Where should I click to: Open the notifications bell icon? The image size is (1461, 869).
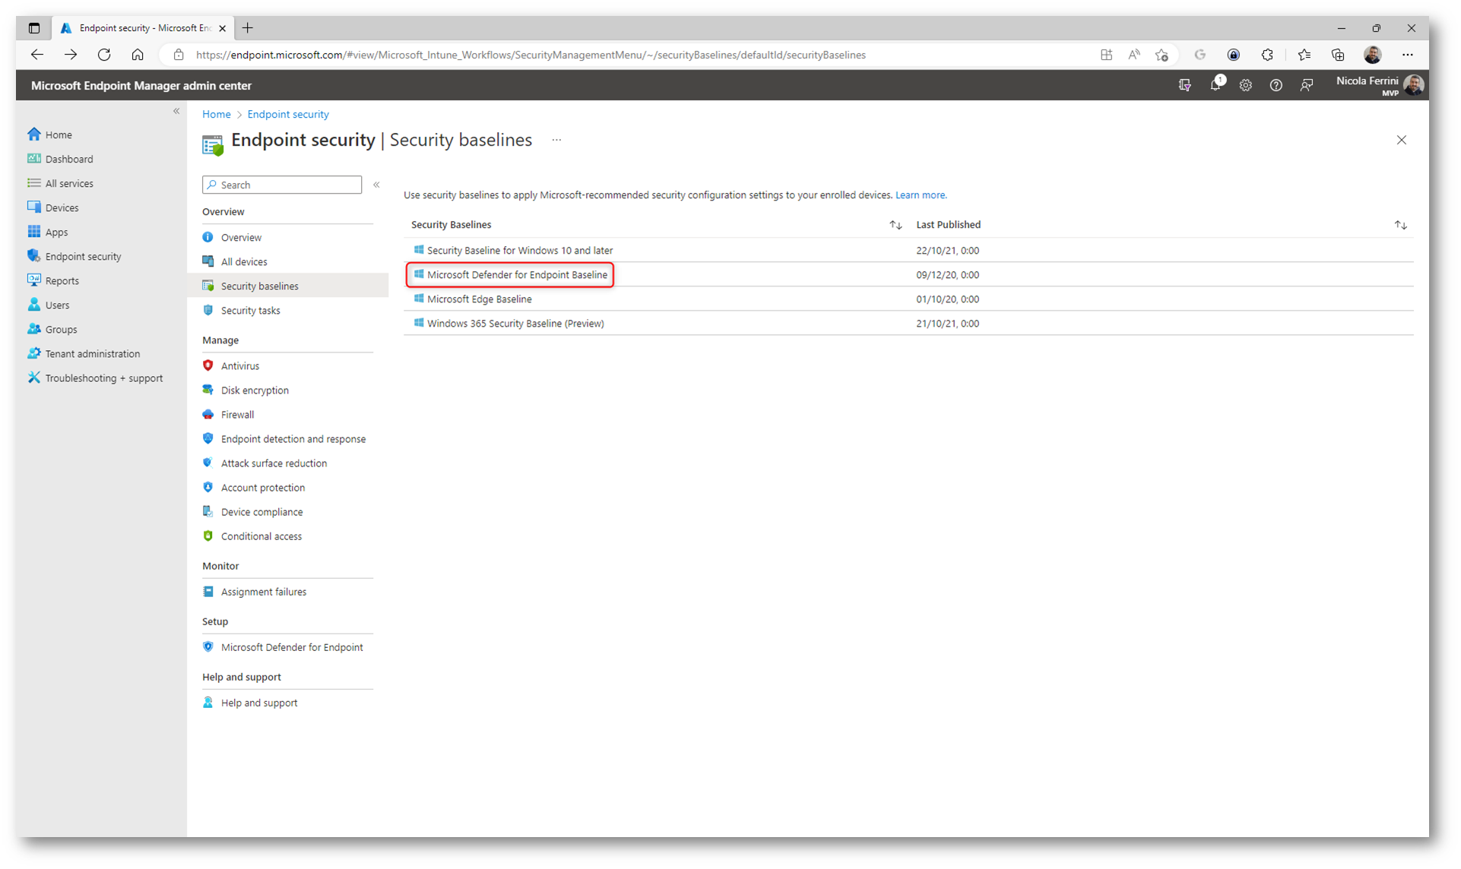[1215, 85]
